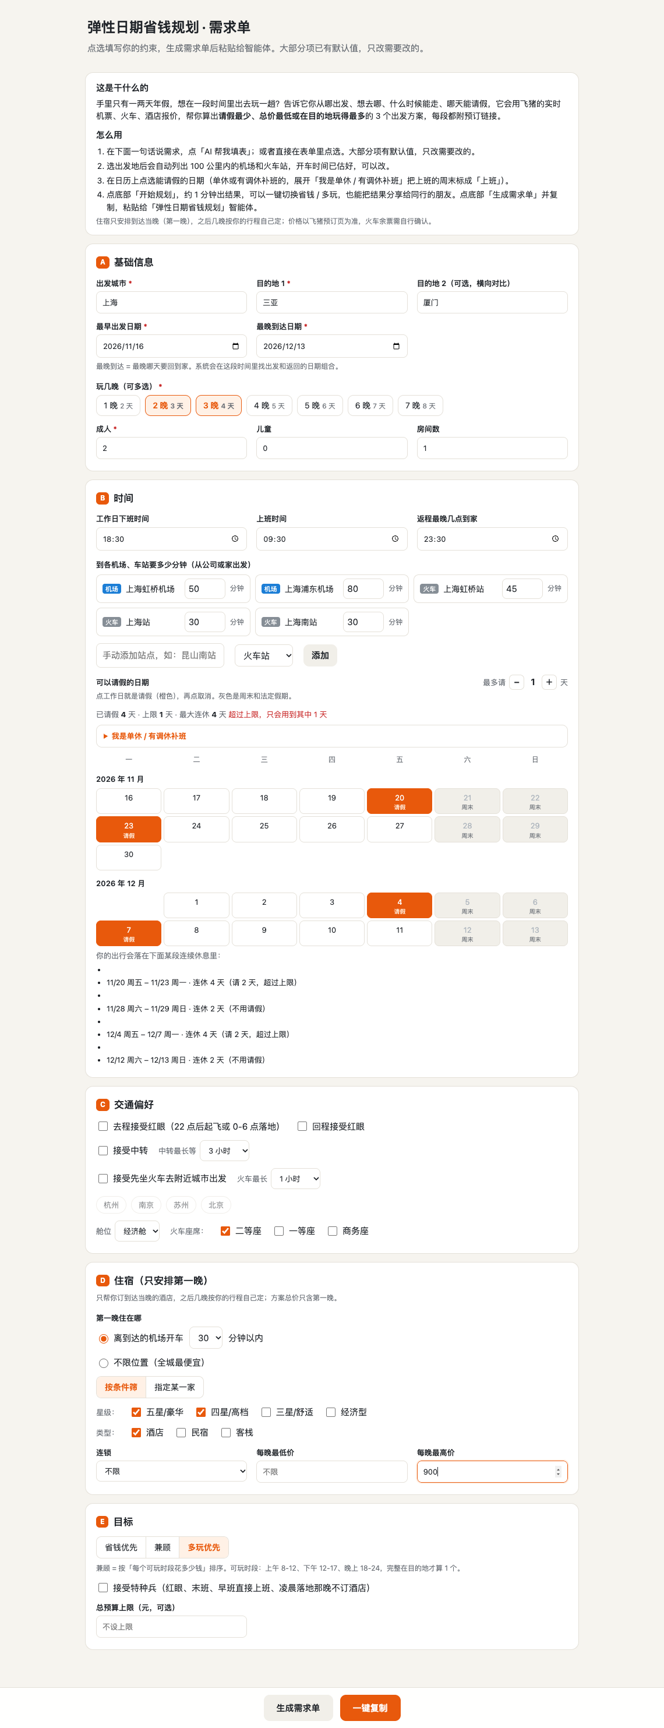Screen dimensions: 664x1728
Task: Select 多玩优先 goal tab
Action: point(204,1547)
